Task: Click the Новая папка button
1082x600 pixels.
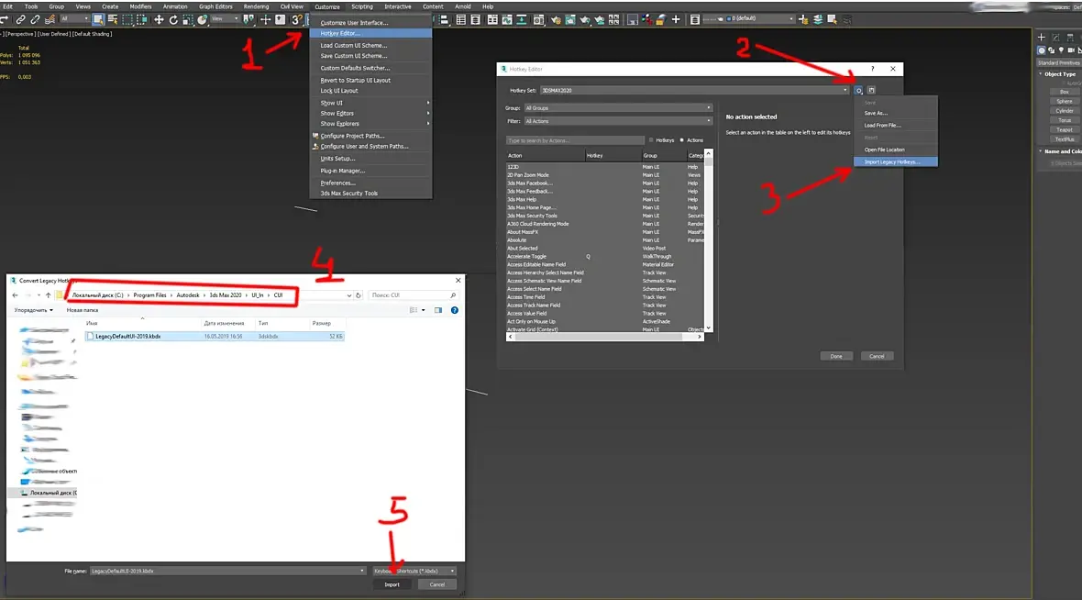Action: click(83, 311)
